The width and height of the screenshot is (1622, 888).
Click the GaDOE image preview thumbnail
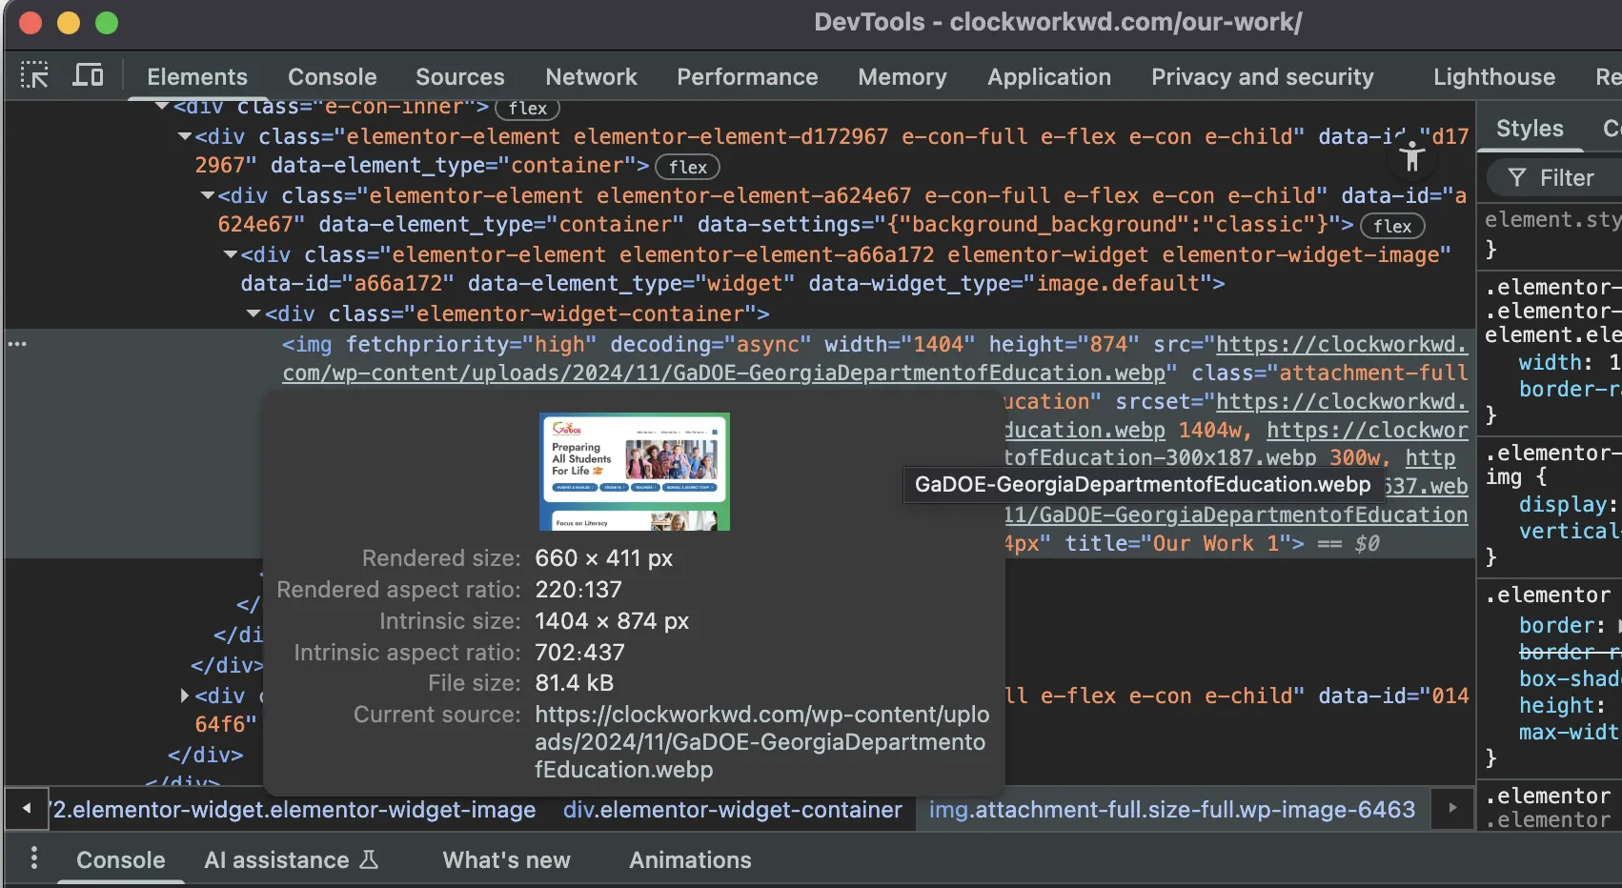[633, 471]
